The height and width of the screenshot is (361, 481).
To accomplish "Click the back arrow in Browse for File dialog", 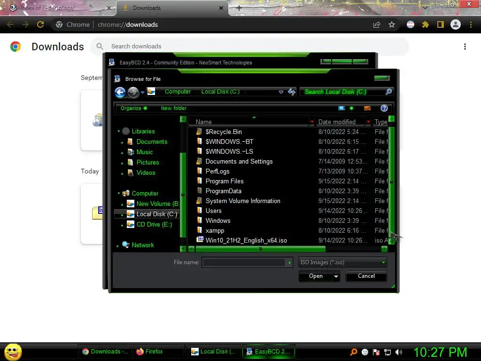I will [x=120, y=92].
